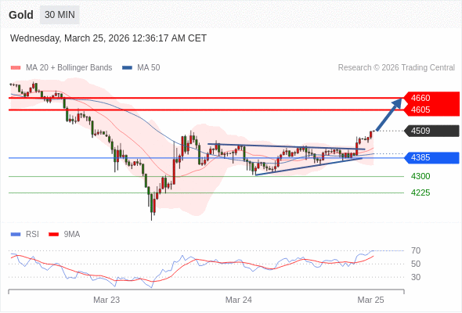
Task: Click the 4225 support level value
Action: point(420,192)
